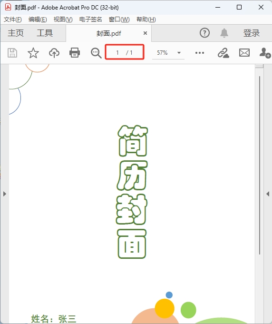Click the 登录 sign-in button
Viewport: 272px width, 324px height.
(252, 33)
